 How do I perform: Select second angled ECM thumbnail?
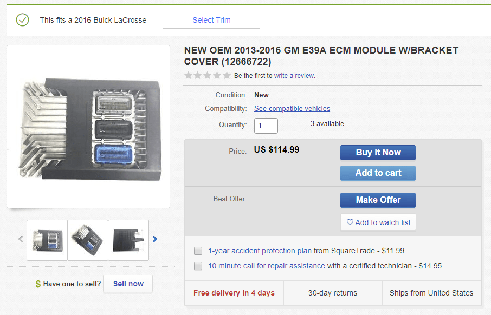pyautogui.click(x=88, y=240)
